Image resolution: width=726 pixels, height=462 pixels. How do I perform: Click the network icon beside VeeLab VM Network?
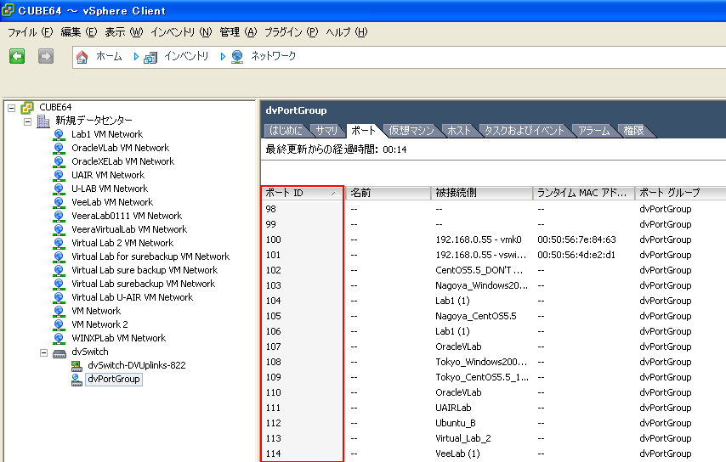[59, 203]
